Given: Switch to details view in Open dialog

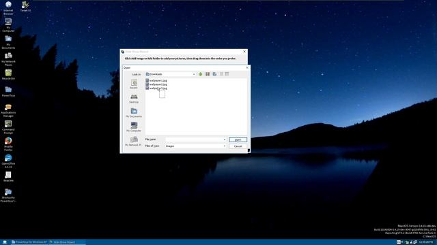Looking at the screenshot, I should 227,74.
